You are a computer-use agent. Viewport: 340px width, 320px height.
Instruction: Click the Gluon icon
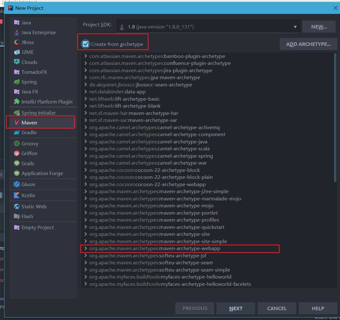point(17,184)
